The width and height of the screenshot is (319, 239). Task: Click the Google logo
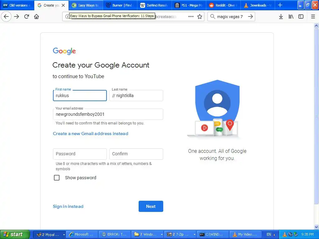point(64,51)
